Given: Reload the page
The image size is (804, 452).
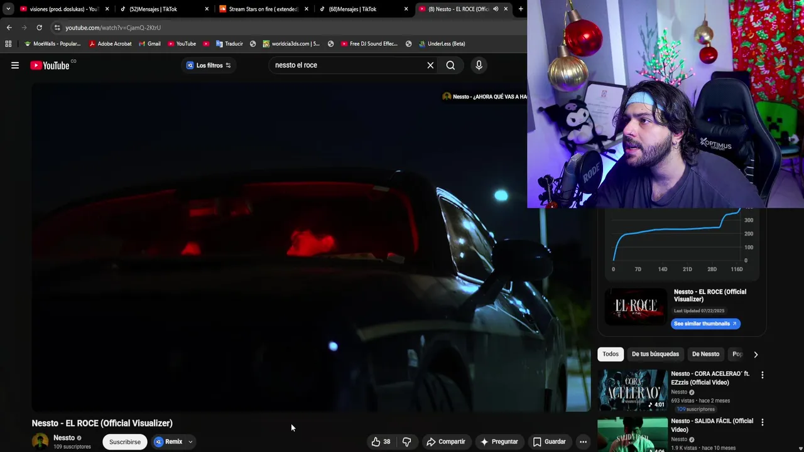Looking at the screenshot, I should click(x=39, y=28).
